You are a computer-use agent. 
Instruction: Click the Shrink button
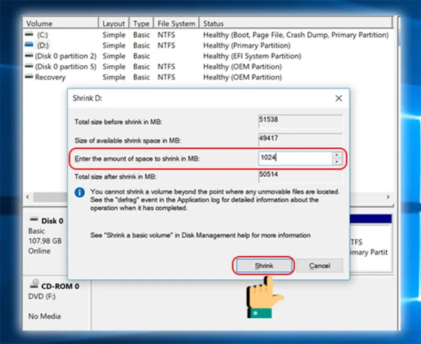click(264, 266)
